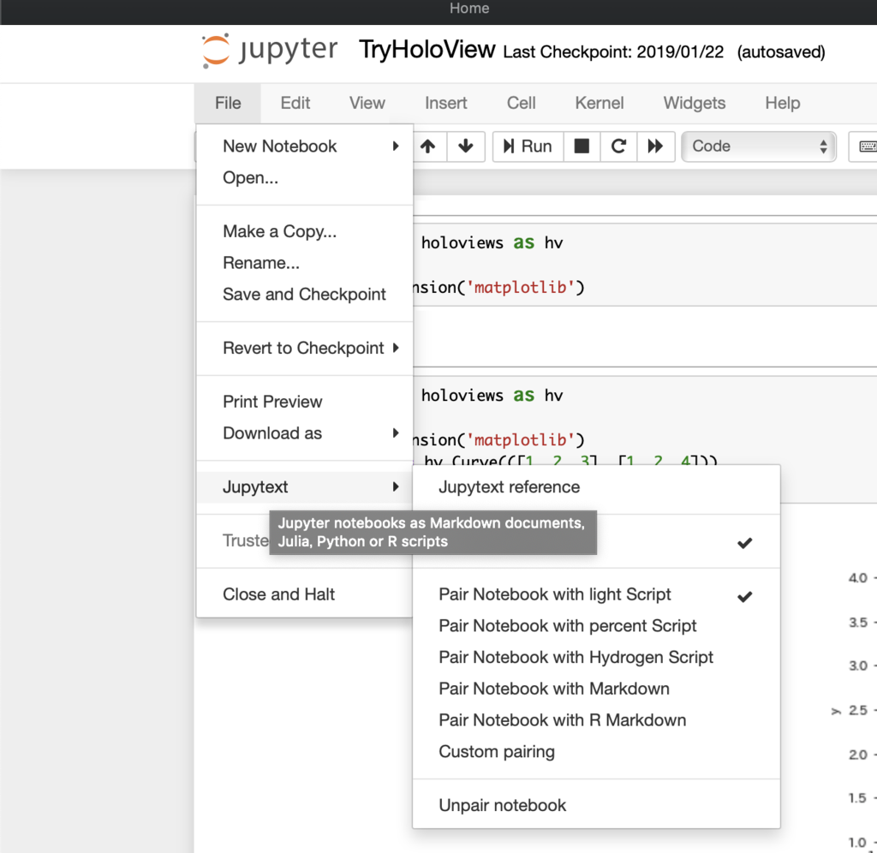Open the Kernel menu

(x=599, y=103)
